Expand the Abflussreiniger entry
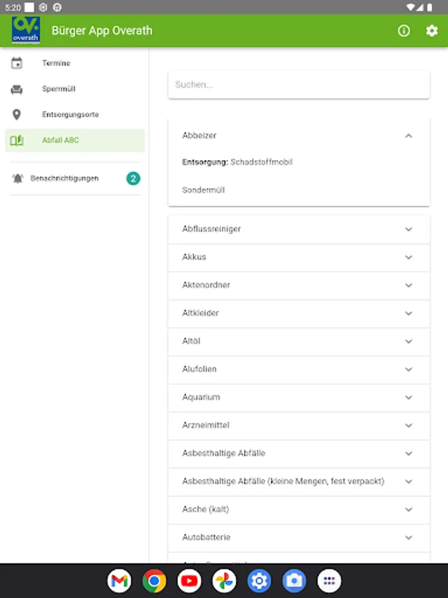The image size is (448, 598). [408, 229]
